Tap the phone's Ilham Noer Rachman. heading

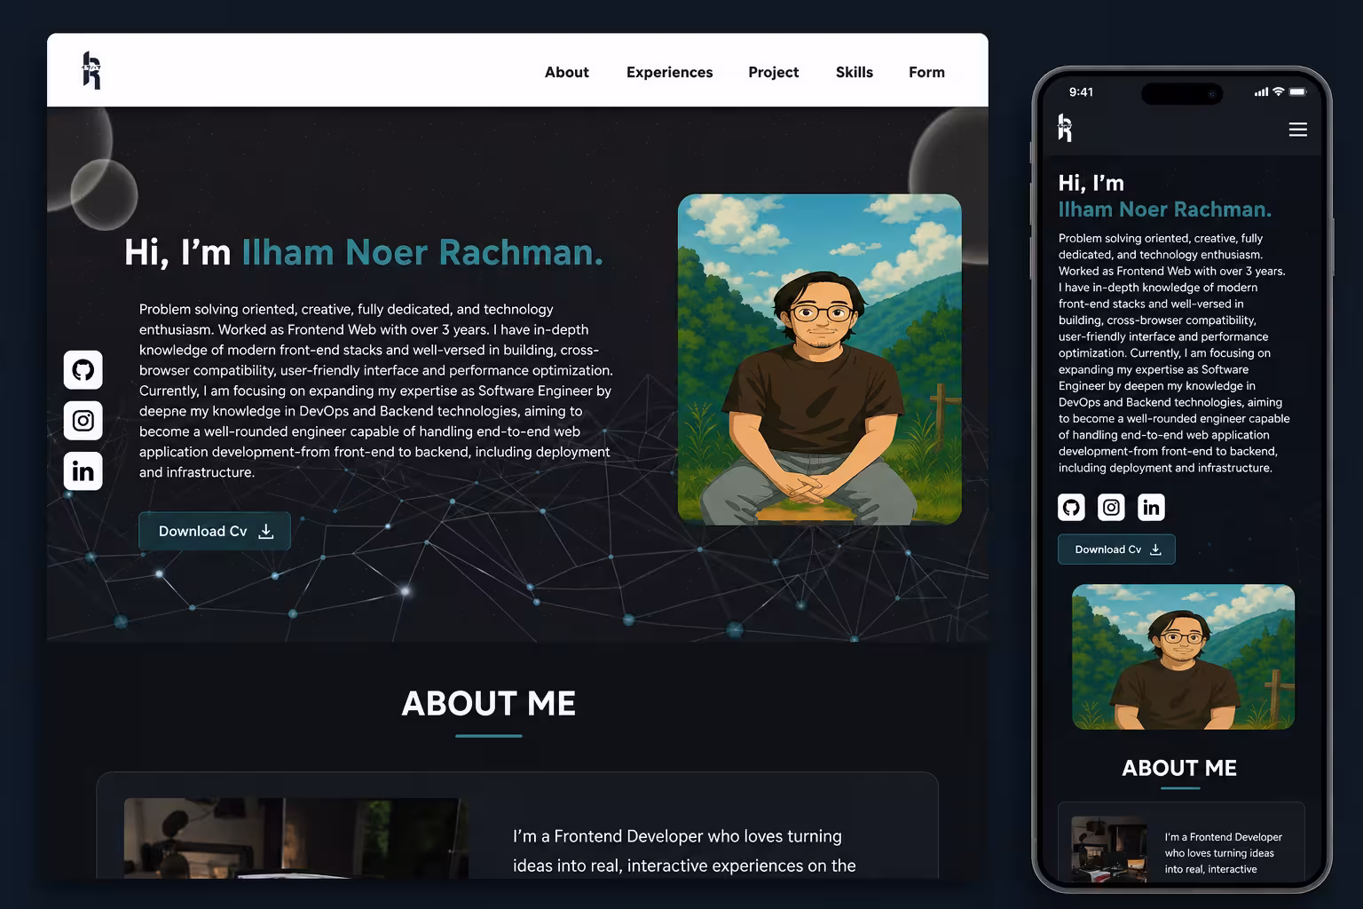pos(1165,209)
